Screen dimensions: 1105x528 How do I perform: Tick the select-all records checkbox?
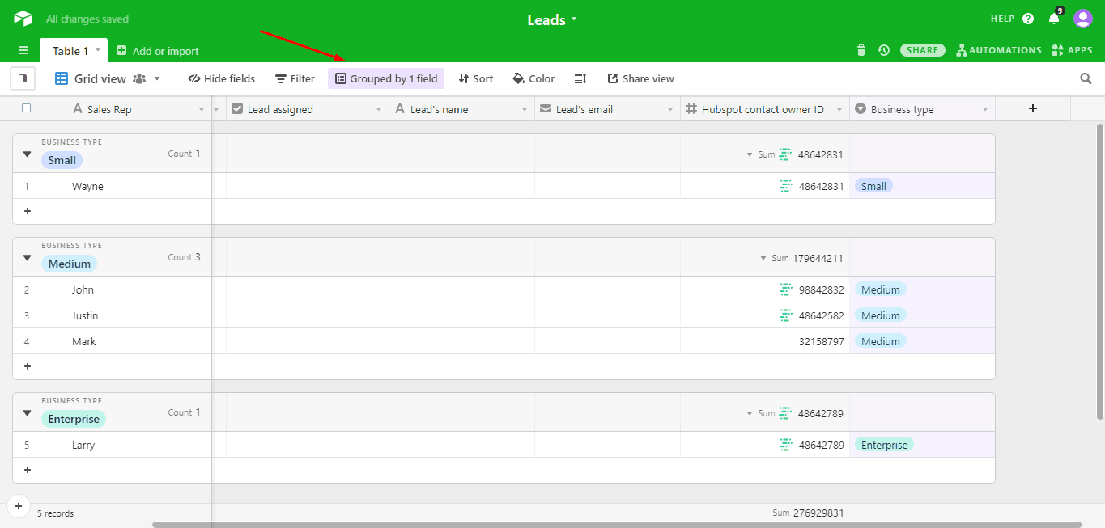27,108
